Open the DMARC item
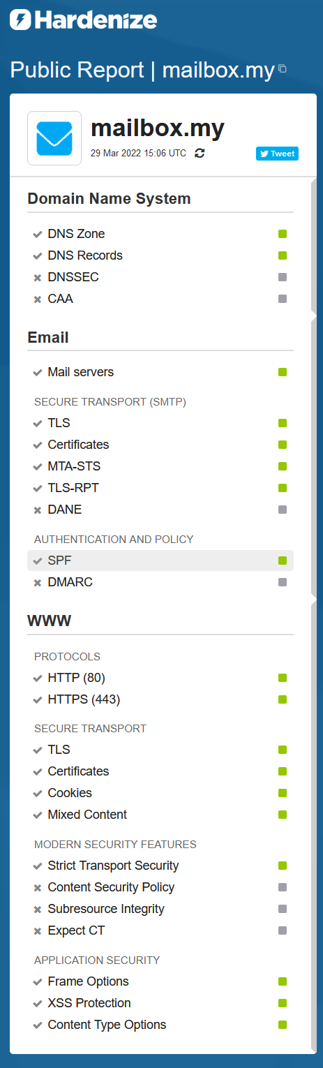323x1068 pixels. point(160,582)
